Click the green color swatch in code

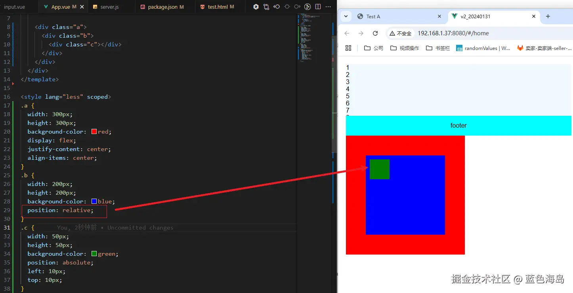pos(94,254)
